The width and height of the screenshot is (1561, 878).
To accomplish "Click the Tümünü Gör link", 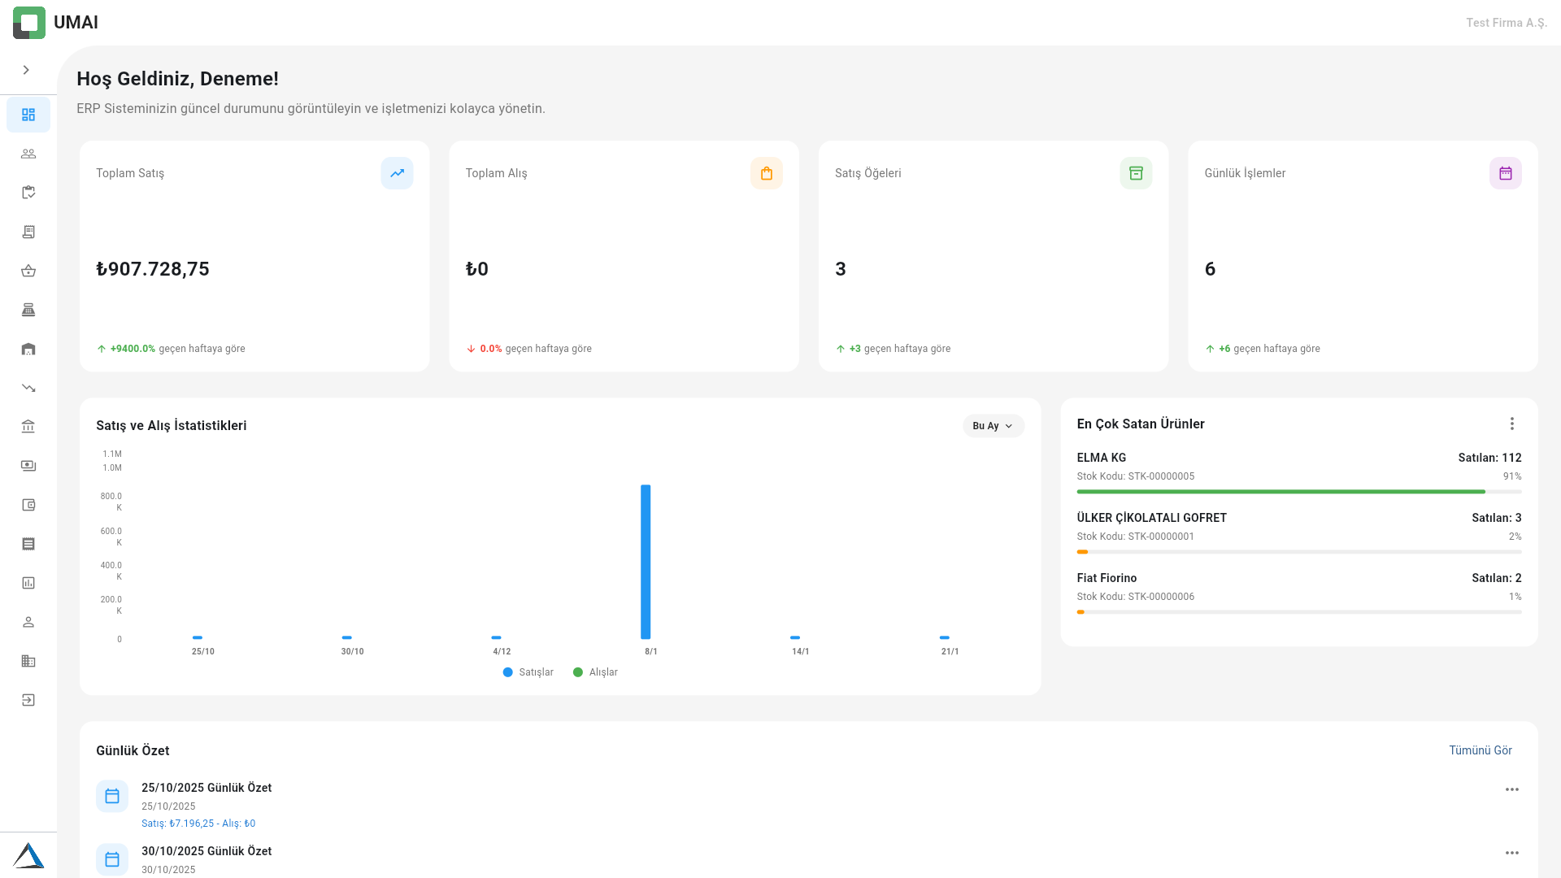I will pyautogui.click(x=1481, y=750).
